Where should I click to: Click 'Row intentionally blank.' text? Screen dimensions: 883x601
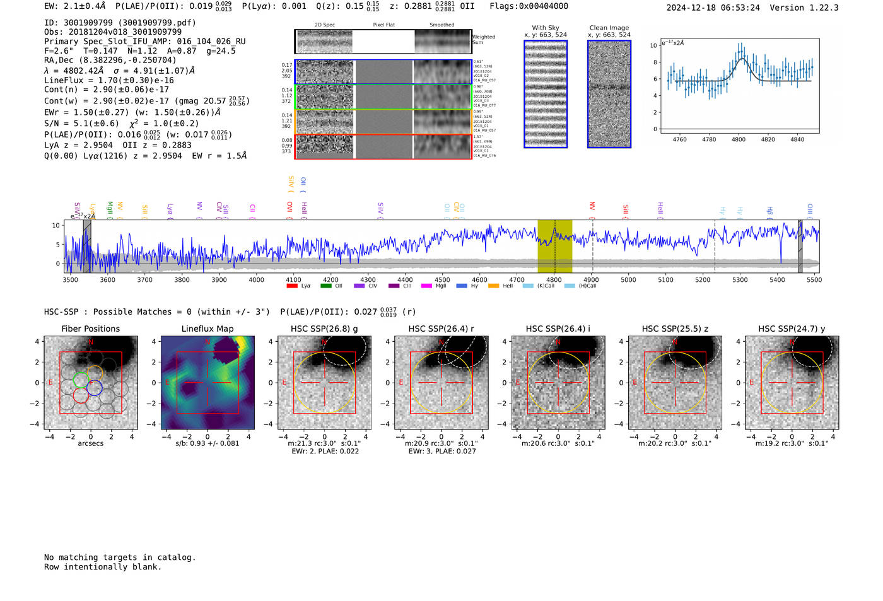(103, 567)
